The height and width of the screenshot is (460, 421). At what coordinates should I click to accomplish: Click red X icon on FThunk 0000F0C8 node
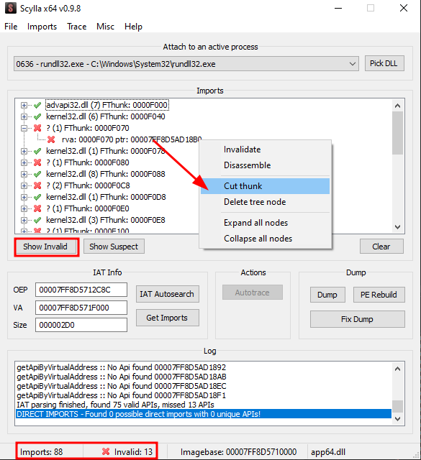click(x=37, y=185)
